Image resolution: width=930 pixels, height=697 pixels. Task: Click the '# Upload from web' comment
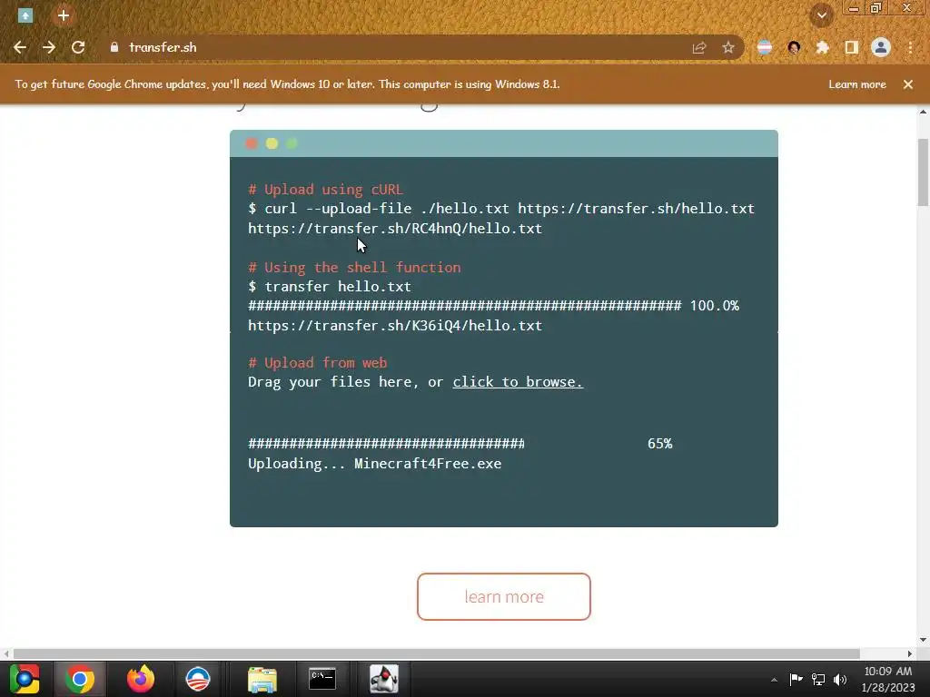coord(317,363)
